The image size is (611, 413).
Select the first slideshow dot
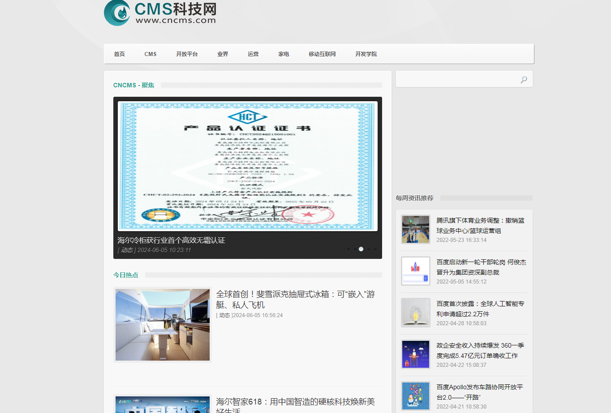pos(349,249)
